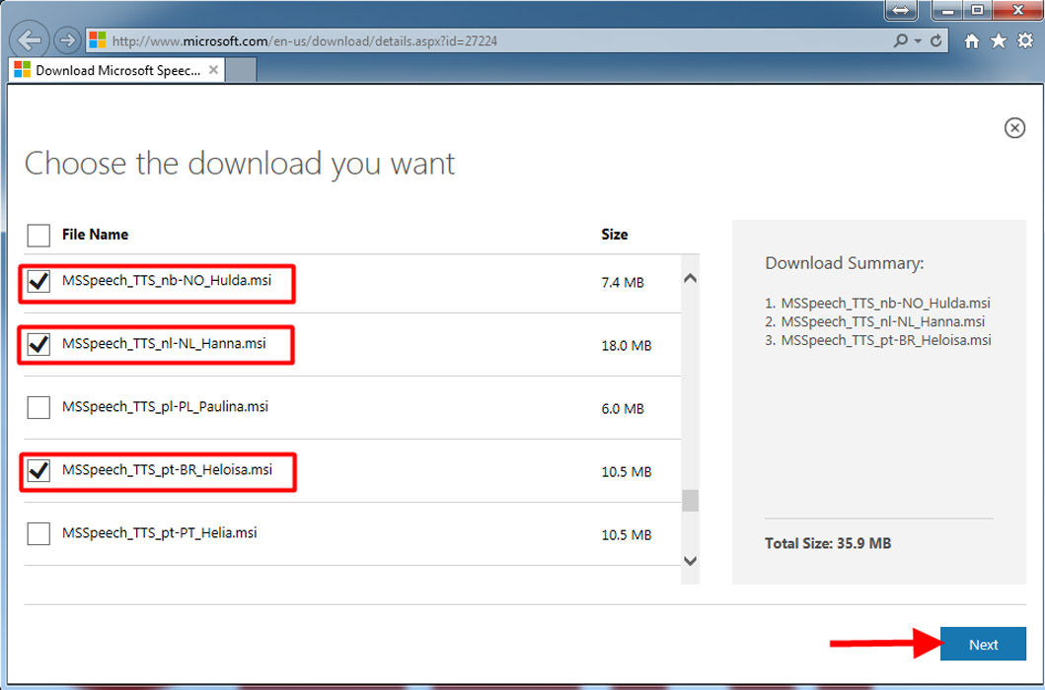Image resolution: width=1045 pixels, height=690 pixels.
Task: Click the browser forward arrow button
Action: (x=67, y=40)
